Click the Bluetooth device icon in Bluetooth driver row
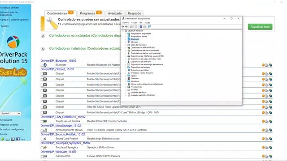 pos(45,65)
